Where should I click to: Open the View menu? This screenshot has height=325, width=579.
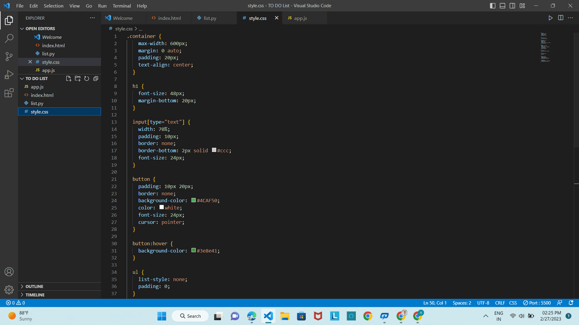[74, 6]
